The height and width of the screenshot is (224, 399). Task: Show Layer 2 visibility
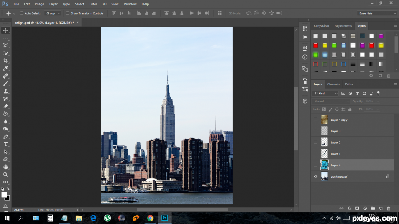coord(315,143)
